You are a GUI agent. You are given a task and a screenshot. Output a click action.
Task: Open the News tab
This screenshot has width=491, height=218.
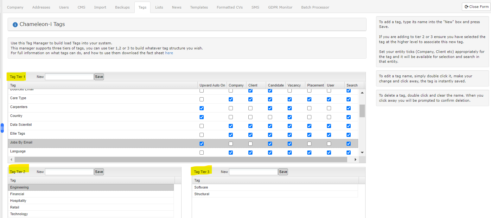pos(177,7)
